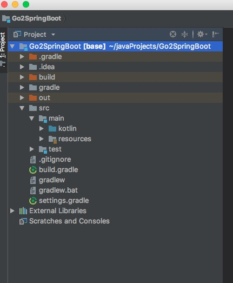Expand the .idea folder arrow

22,67
